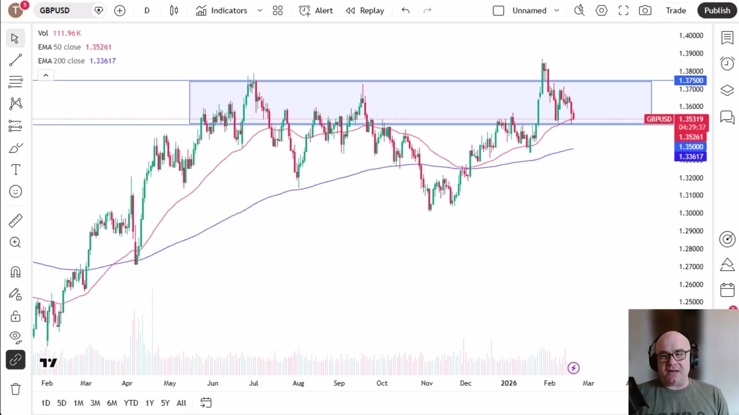Open the Fibonacci retracement tools
739x415 pixels.
click(15, 82)
